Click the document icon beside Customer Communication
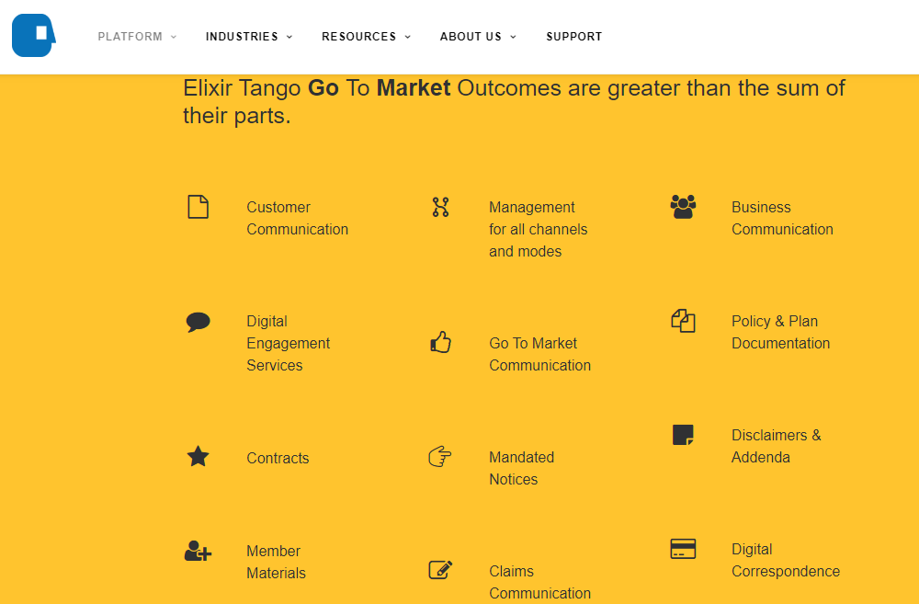Viewport: 919px width, 604px height. 198,207
